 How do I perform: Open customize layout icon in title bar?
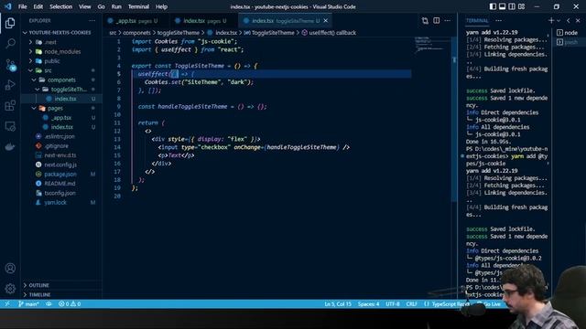point(521,6)
